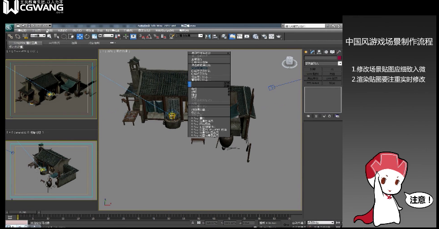
Task: Click the object color swatch
Action: (339, 58)
